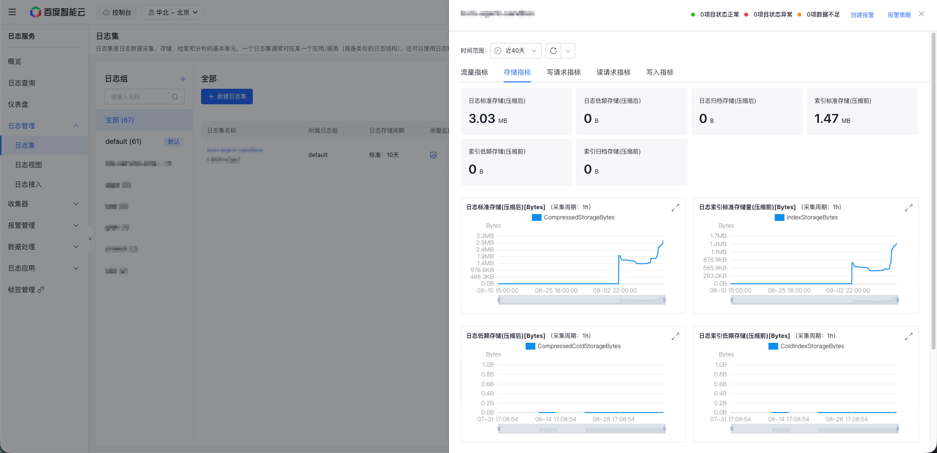Image resolution: width=937 pixels, height=453 pixels.
Task: Open the refresh interval dropdown arrow
Action: coord(568,51)
